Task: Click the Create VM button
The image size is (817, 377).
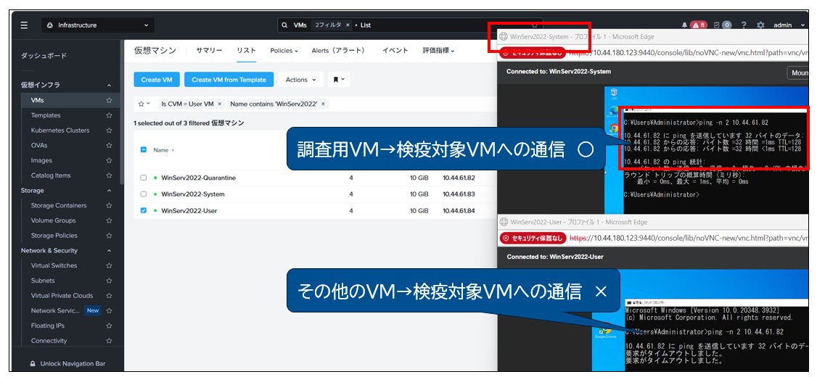Action: tap(156, 80)
